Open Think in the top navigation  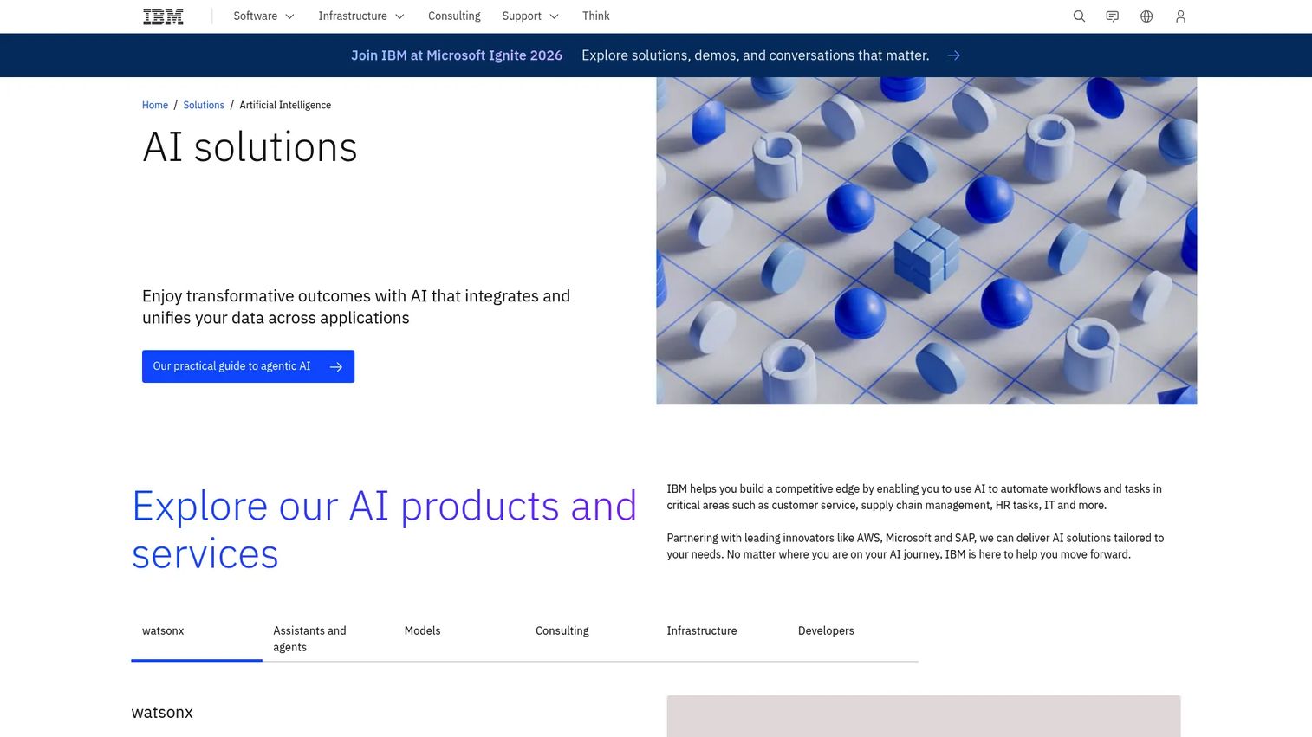point(596,16)
